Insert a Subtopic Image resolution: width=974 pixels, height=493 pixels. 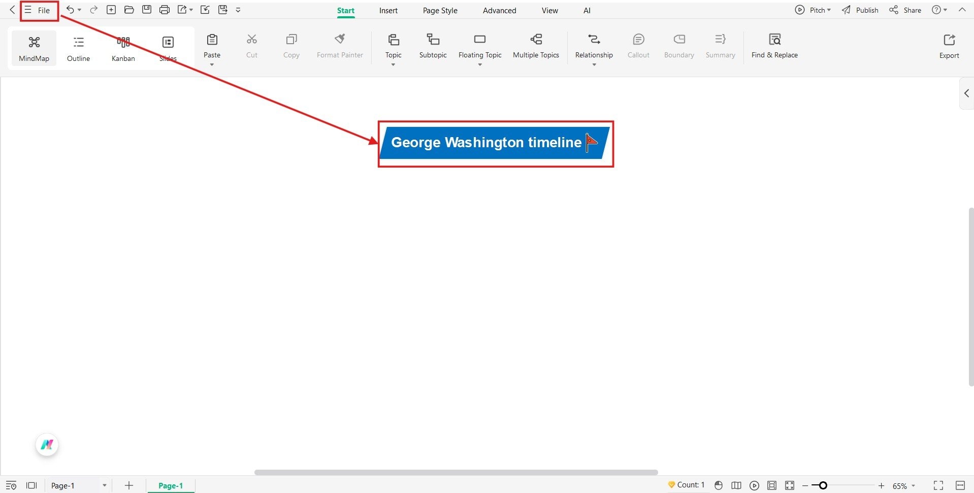click(x=433, y=47)
